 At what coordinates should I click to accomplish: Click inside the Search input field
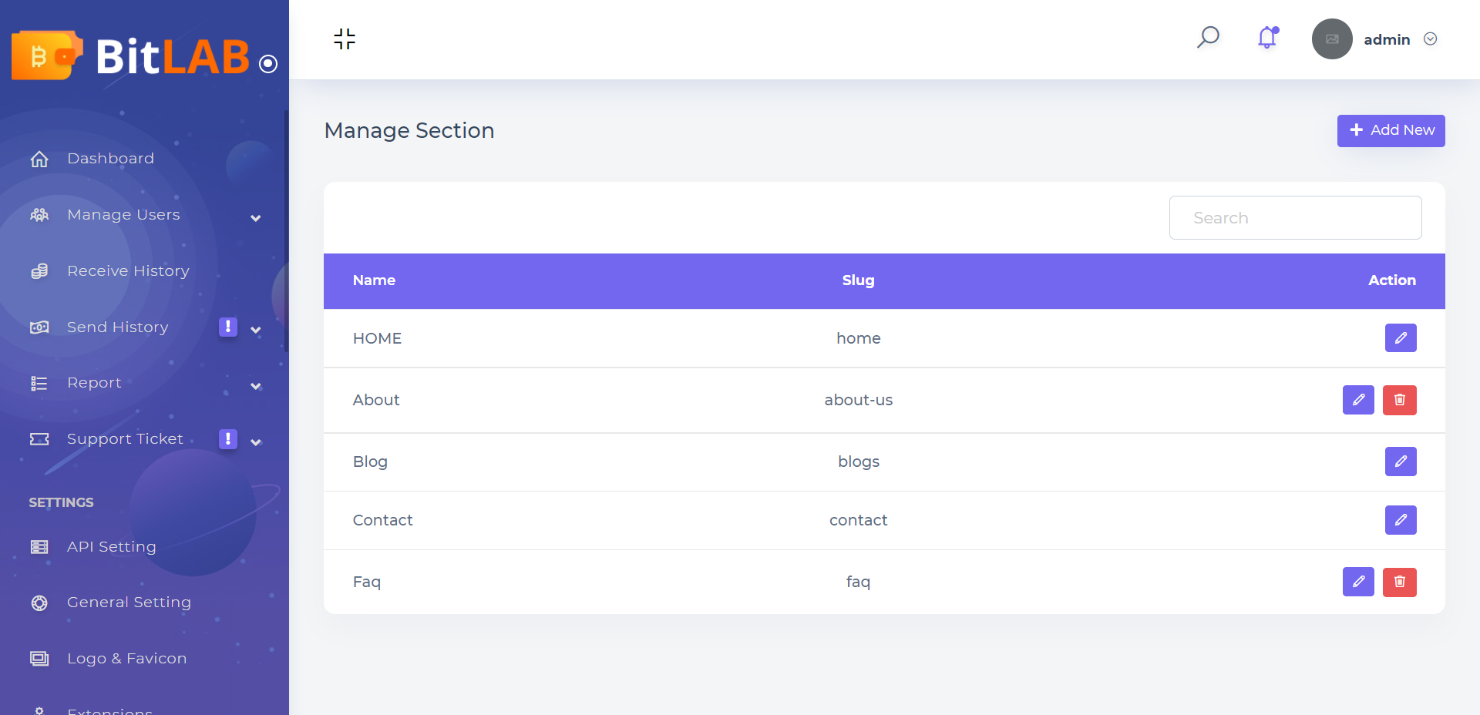click(x=1295, y=217)
